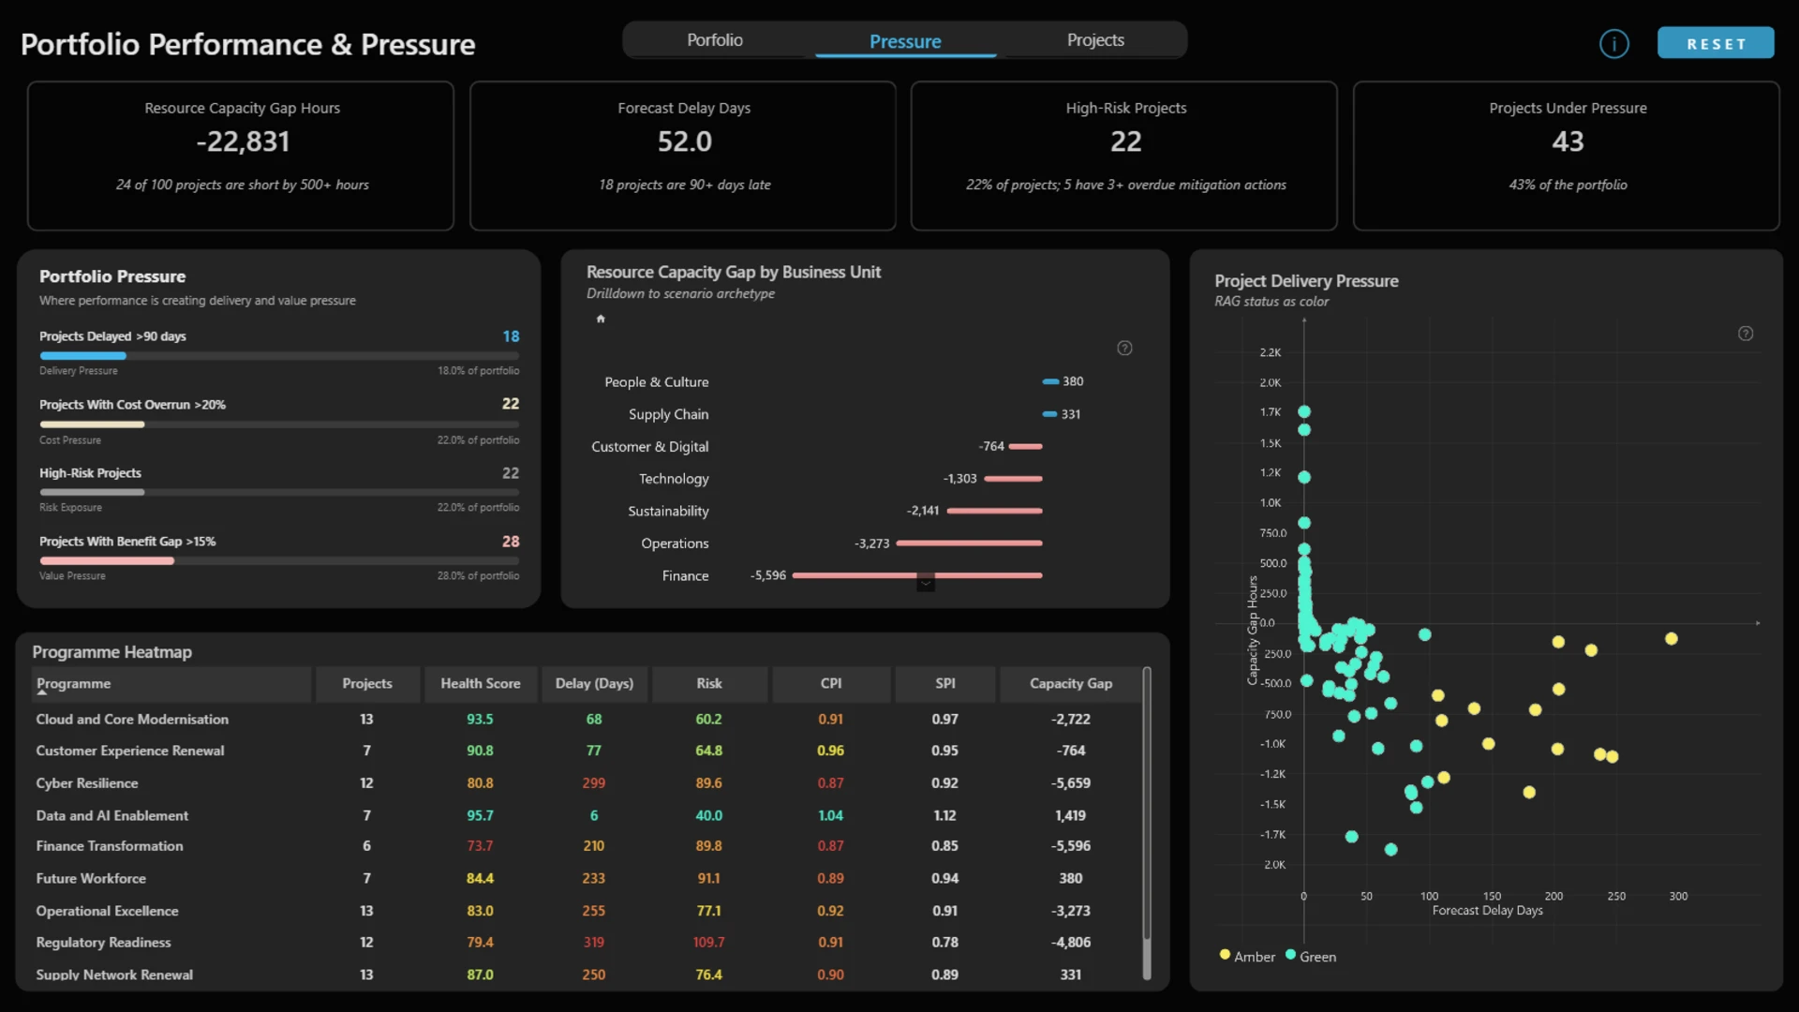Click the Projects column header in heatmap
This screenshot has height=1012, width=1799.
pyautogui.click(x=367, y=684)
